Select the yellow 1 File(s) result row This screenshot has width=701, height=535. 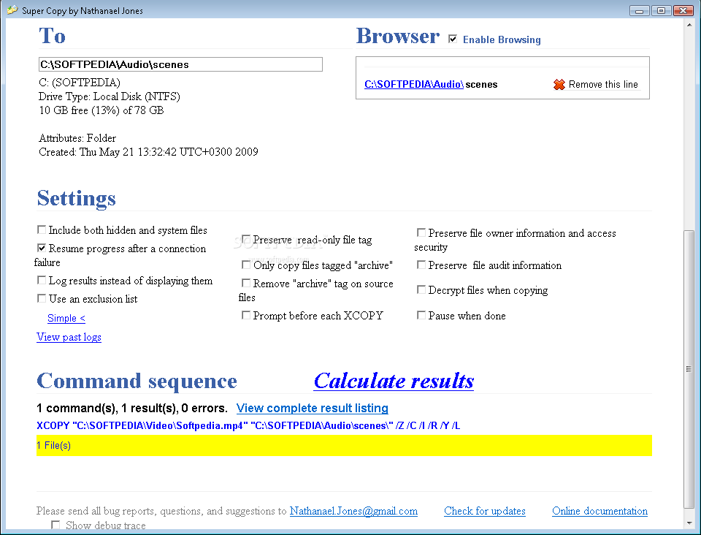[x=344, y=446]
